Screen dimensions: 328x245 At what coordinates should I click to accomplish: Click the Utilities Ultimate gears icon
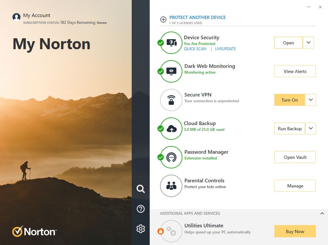pos(172,231)
